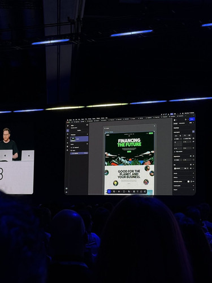The image size is (212, 283).
Task: Click the layer opacity field in Appearance
Action: tap(178, 160)
